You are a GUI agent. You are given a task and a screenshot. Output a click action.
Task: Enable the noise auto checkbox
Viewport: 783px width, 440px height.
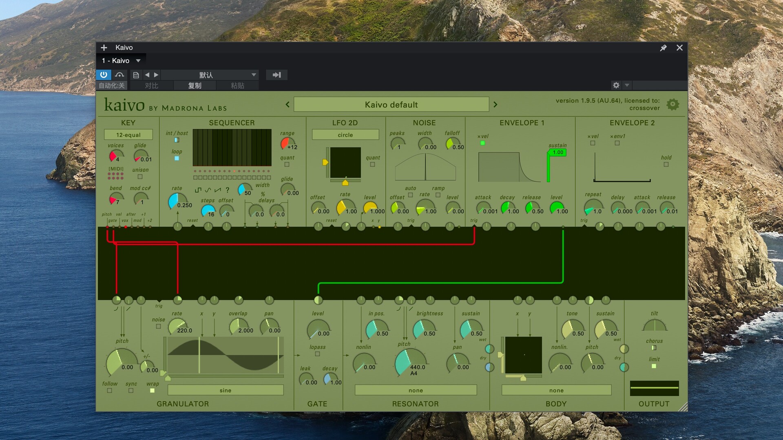coord(410,195)
